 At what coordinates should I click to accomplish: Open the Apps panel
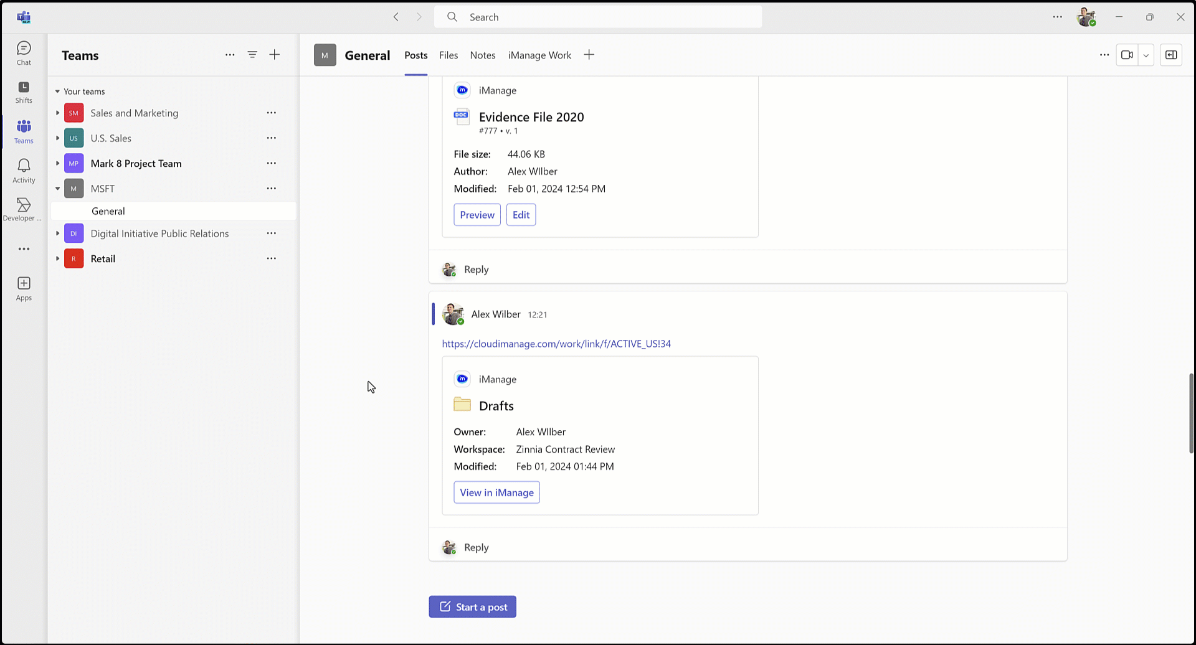24,286
